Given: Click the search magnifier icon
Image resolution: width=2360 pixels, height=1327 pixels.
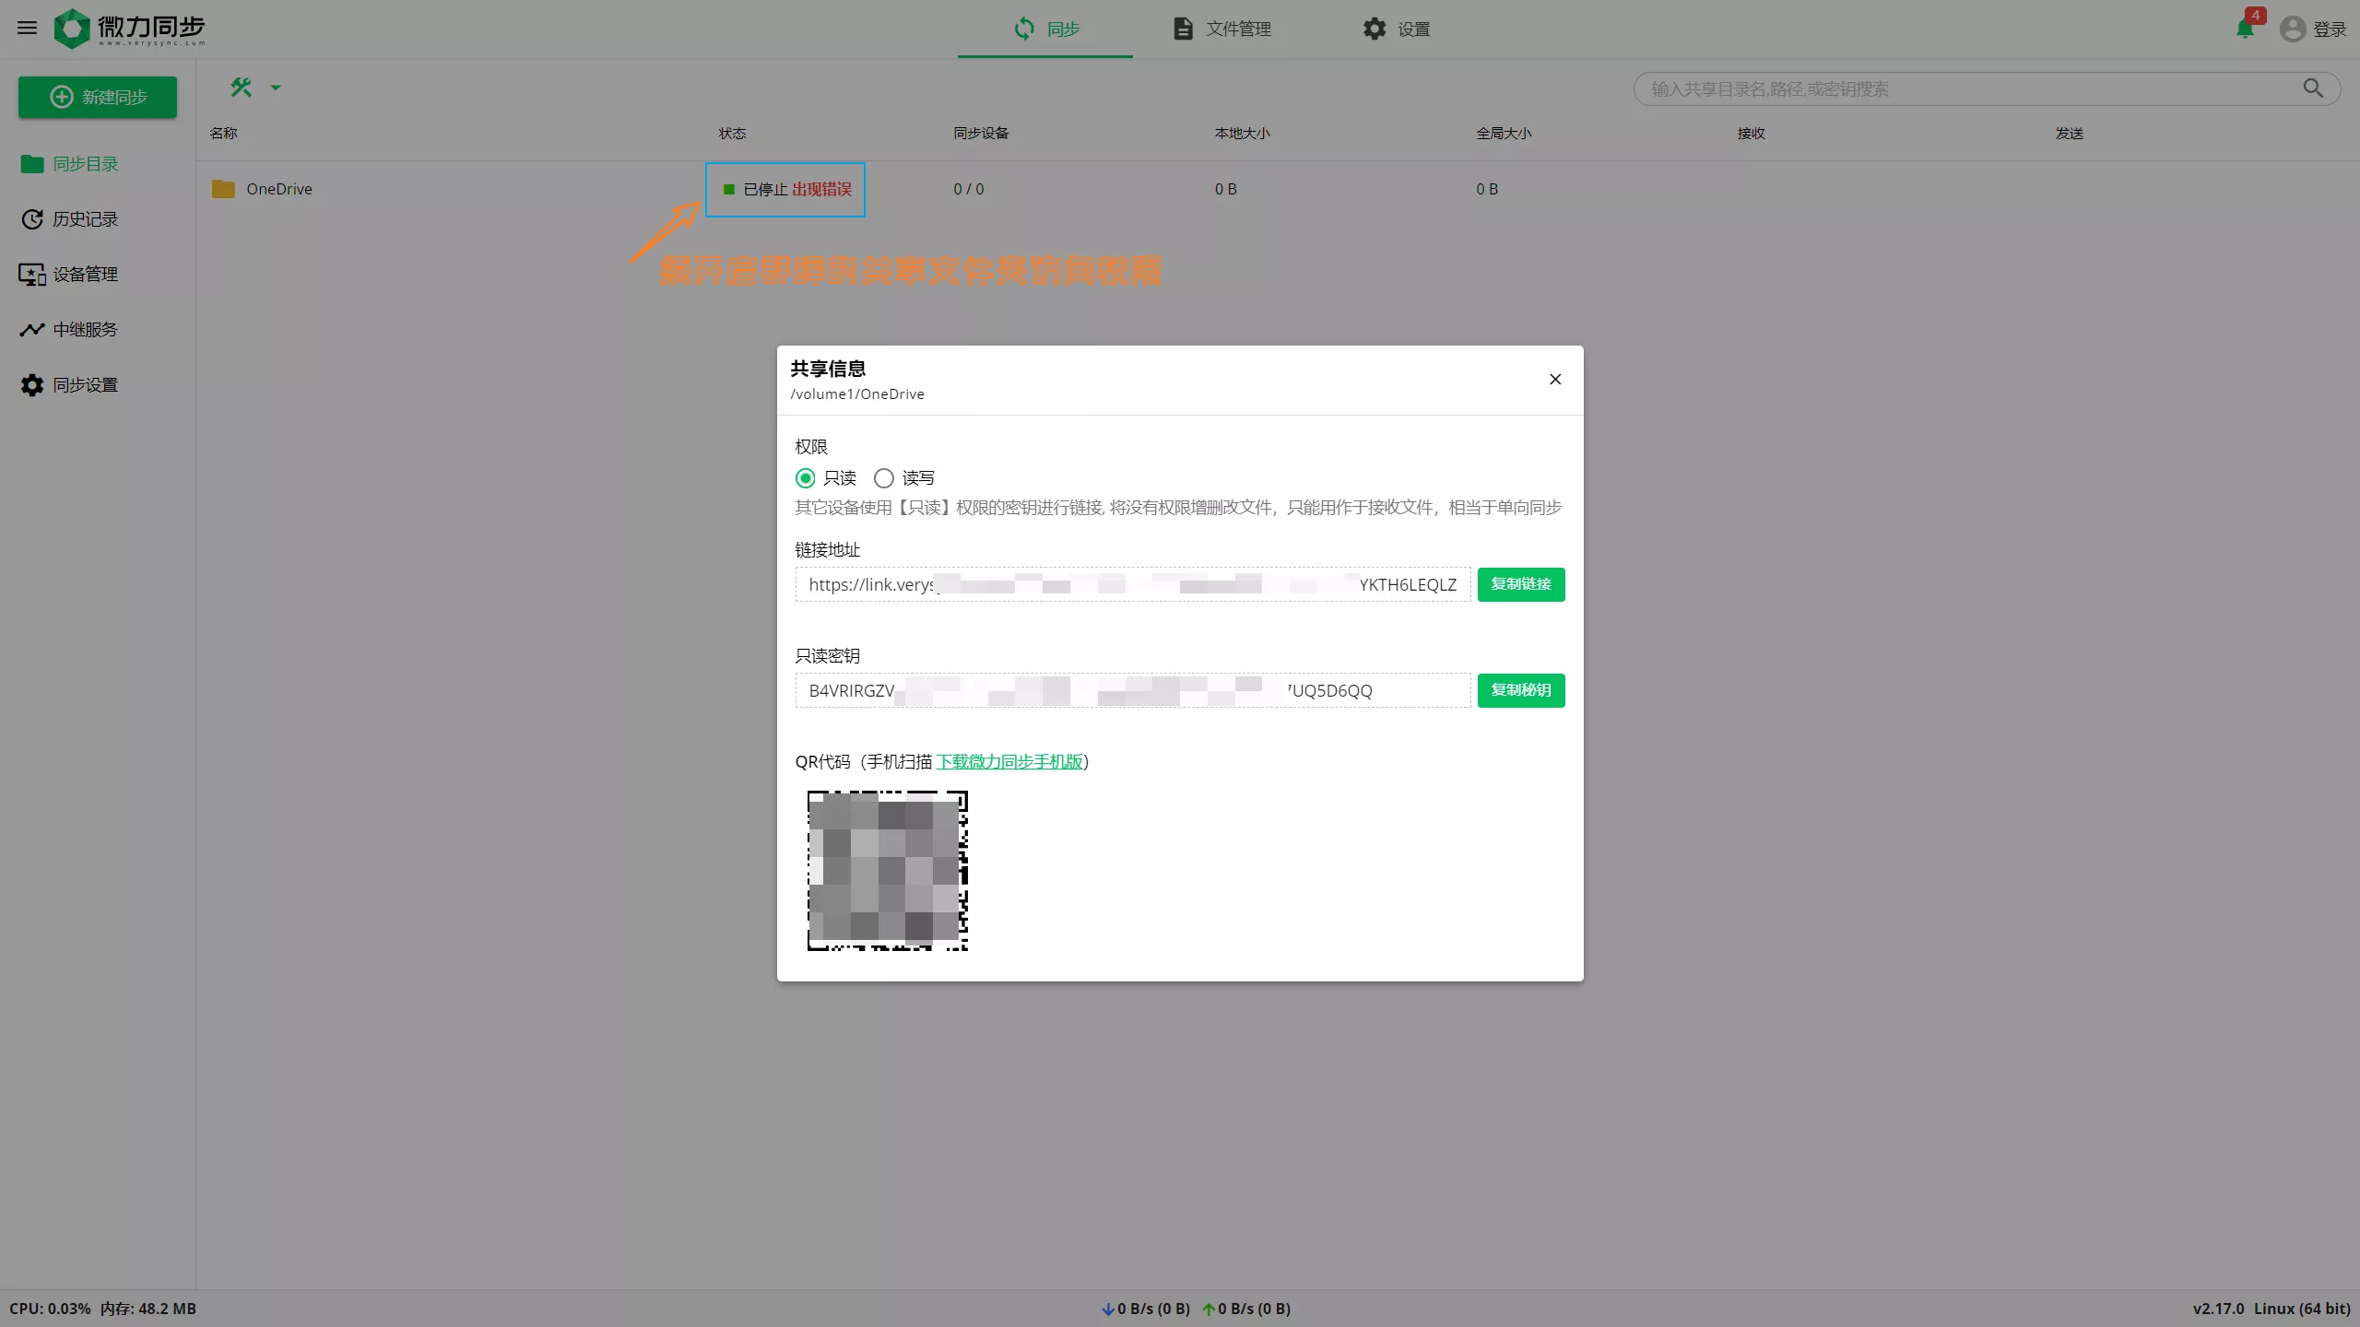Looking at the screenshot, I should pyautogui.click(x=2313, y=88).
